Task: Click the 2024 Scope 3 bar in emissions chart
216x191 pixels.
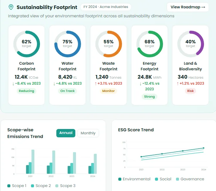Action: [x=95, y=164]
